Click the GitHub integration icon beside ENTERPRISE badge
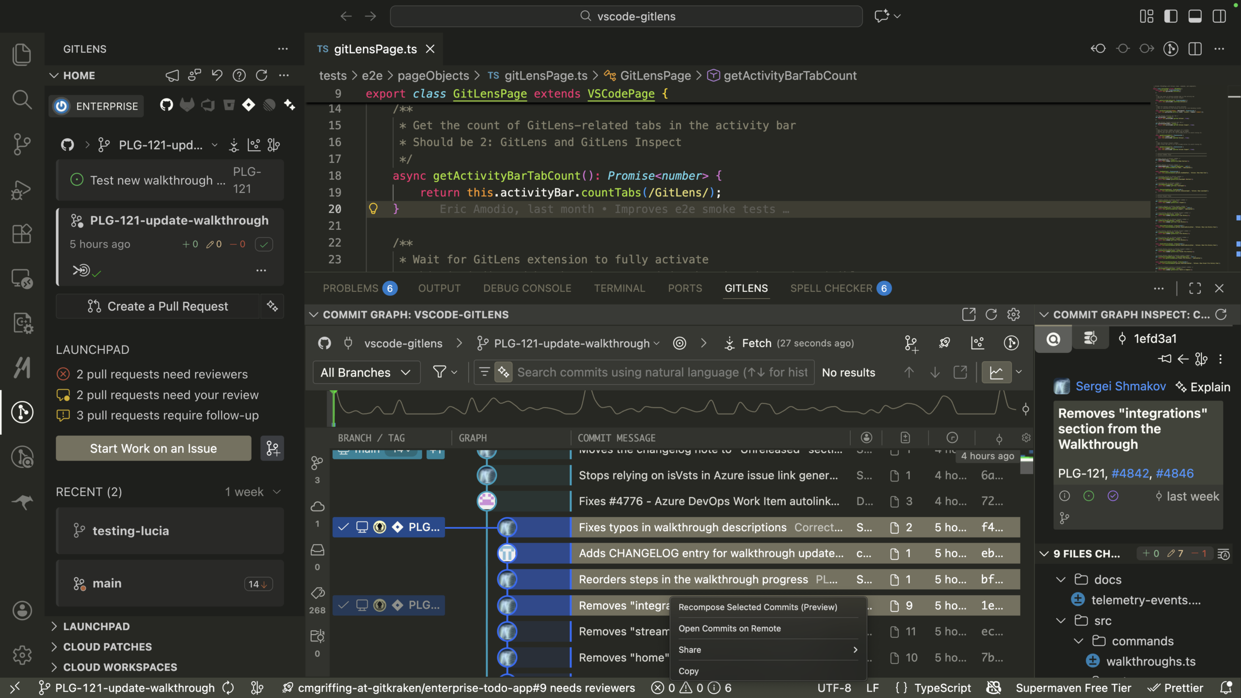The height and width of the screenshot is (698, 1241). point(166,105)
